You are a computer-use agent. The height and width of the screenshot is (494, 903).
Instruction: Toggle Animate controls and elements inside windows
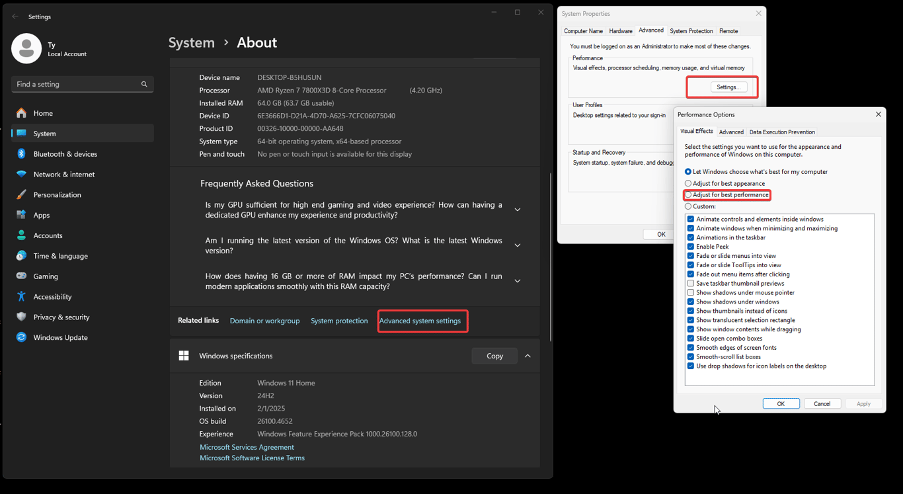click(691, 219)
